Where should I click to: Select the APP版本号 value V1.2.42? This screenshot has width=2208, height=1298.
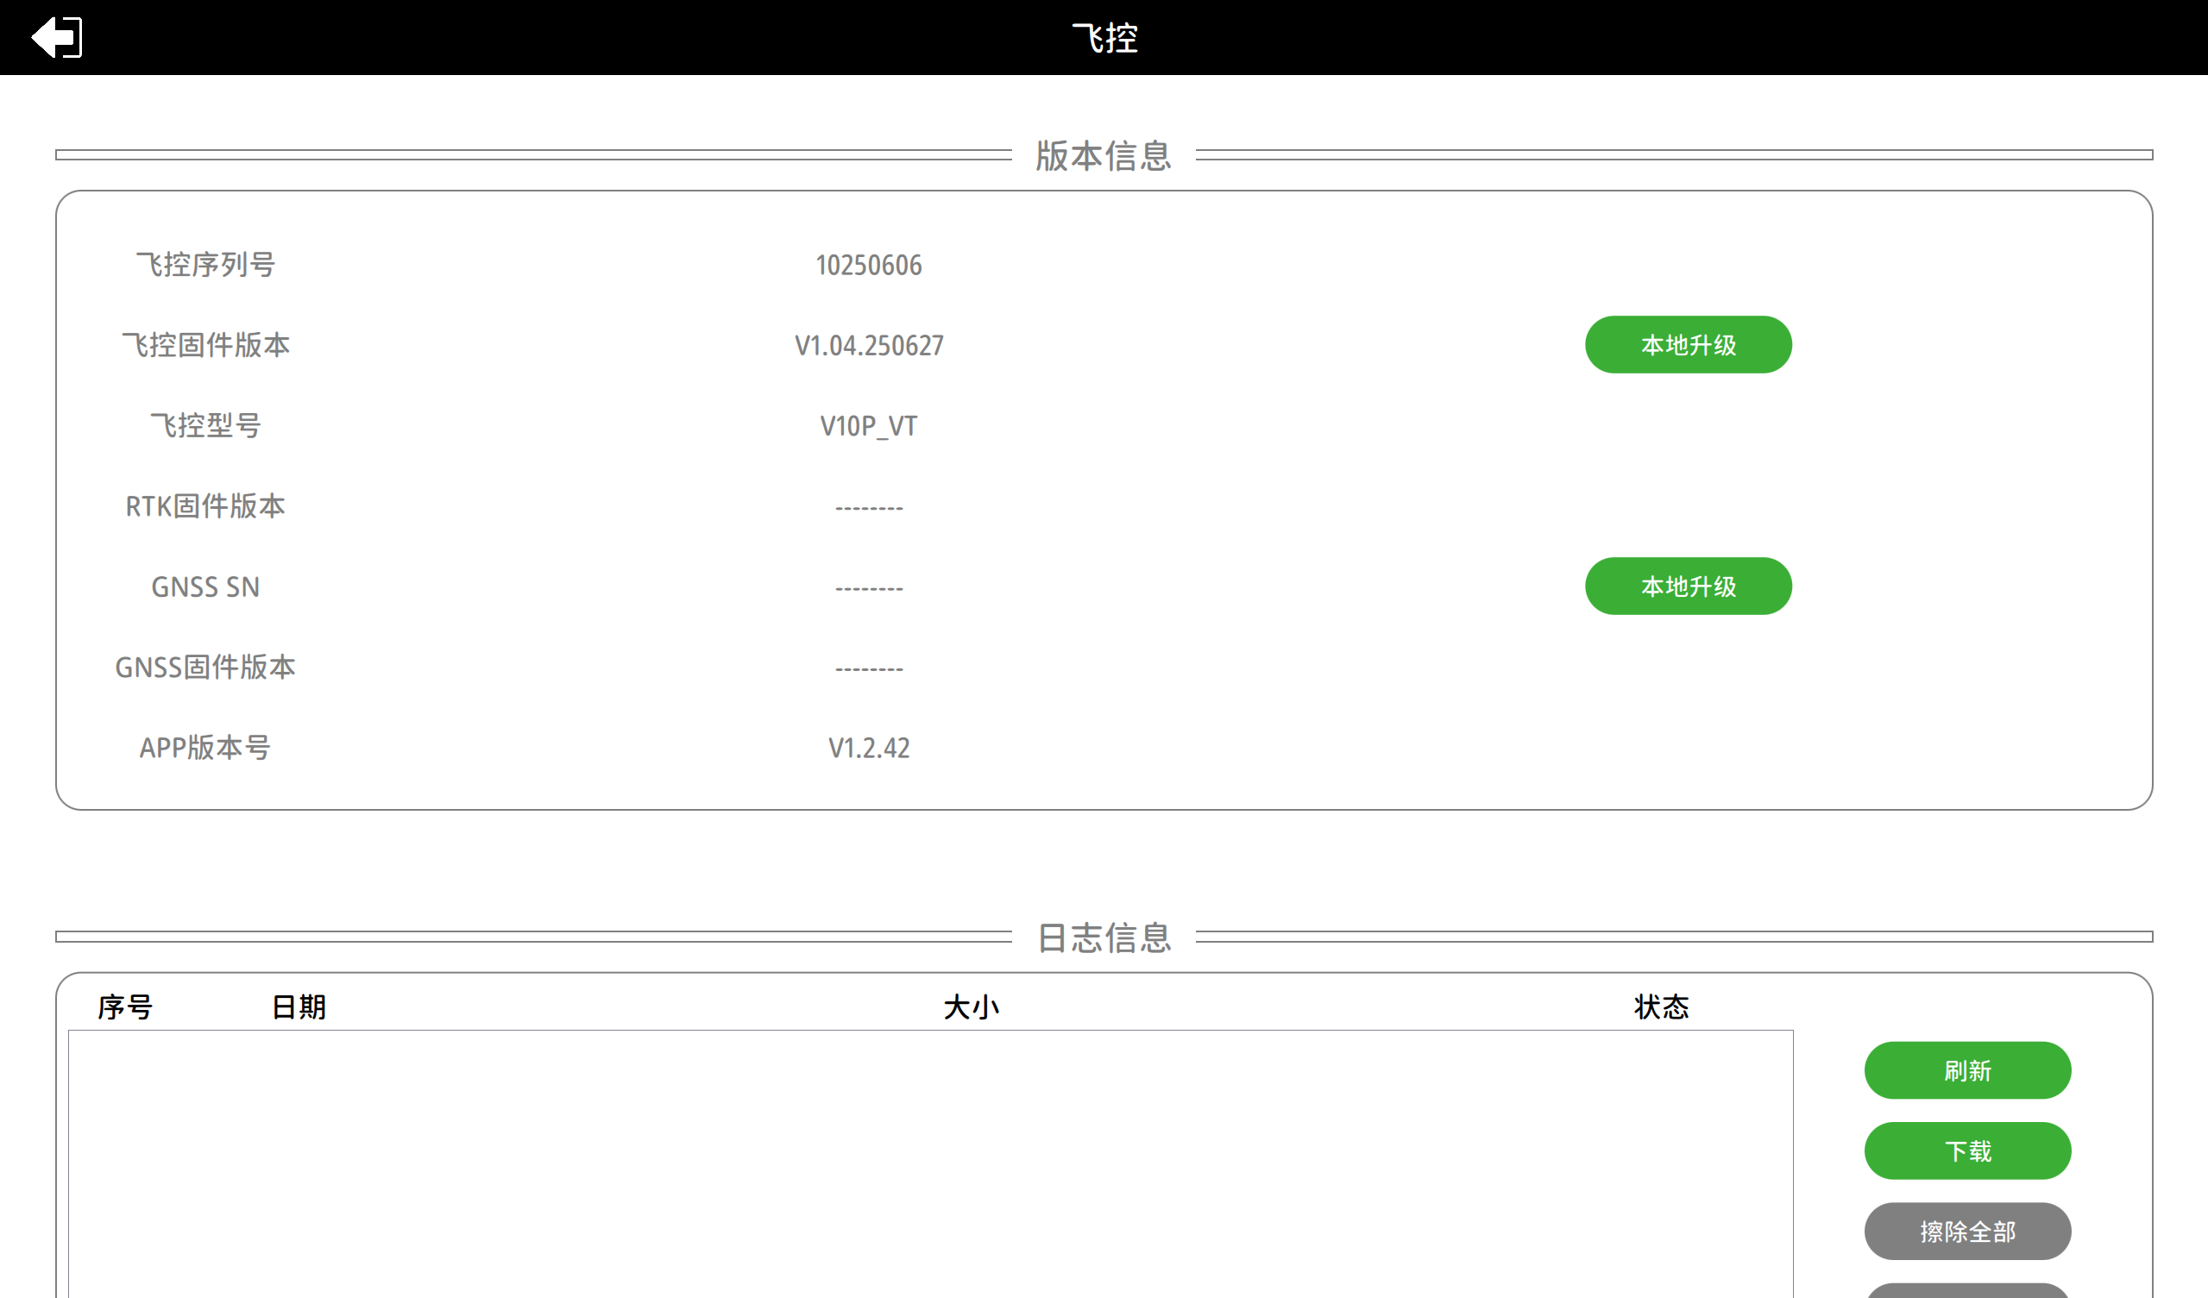tap(868, 747)
